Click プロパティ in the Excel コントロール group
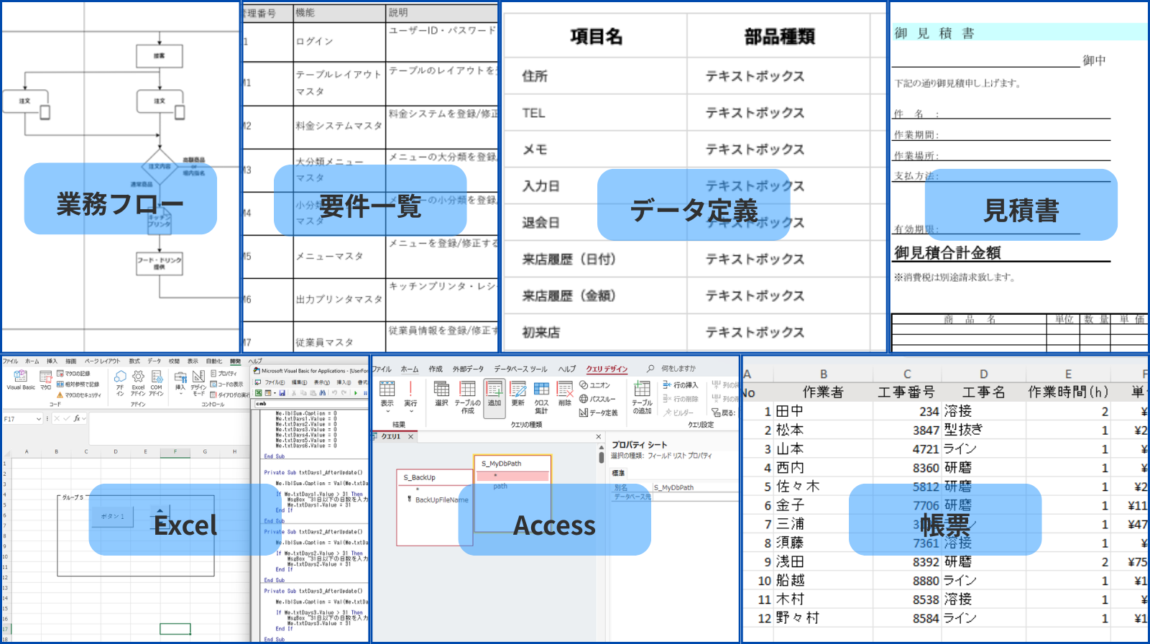 pyautogui.click(x=224, y=374)
